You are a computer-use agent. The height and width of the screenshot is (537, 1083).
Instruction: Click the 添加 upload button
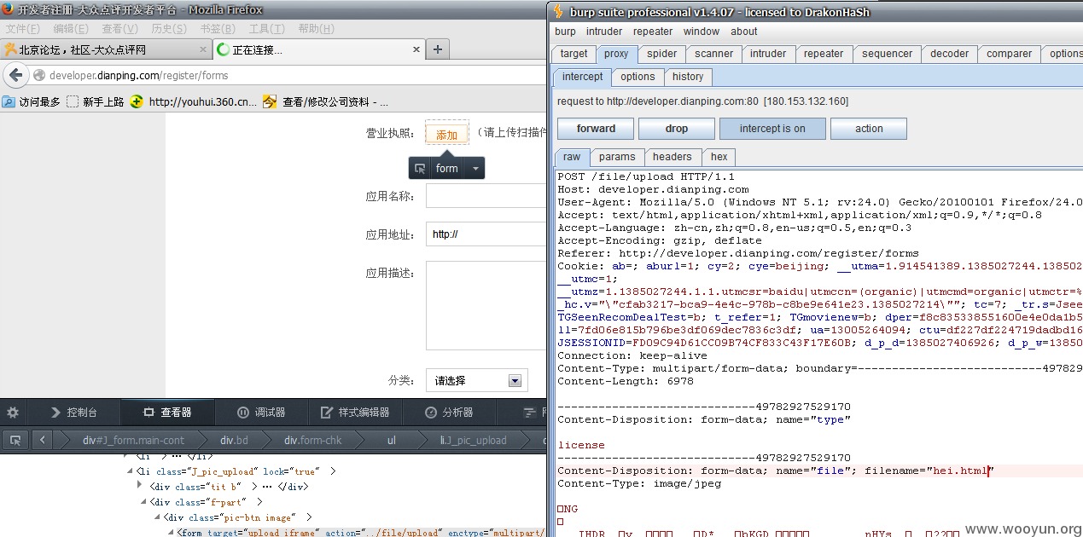(x=447, y=134)
